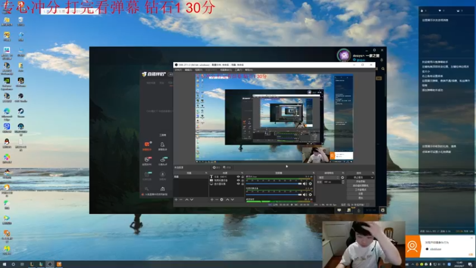Open the File menu in OBS
Screen dimensions: 476x268
178,70
